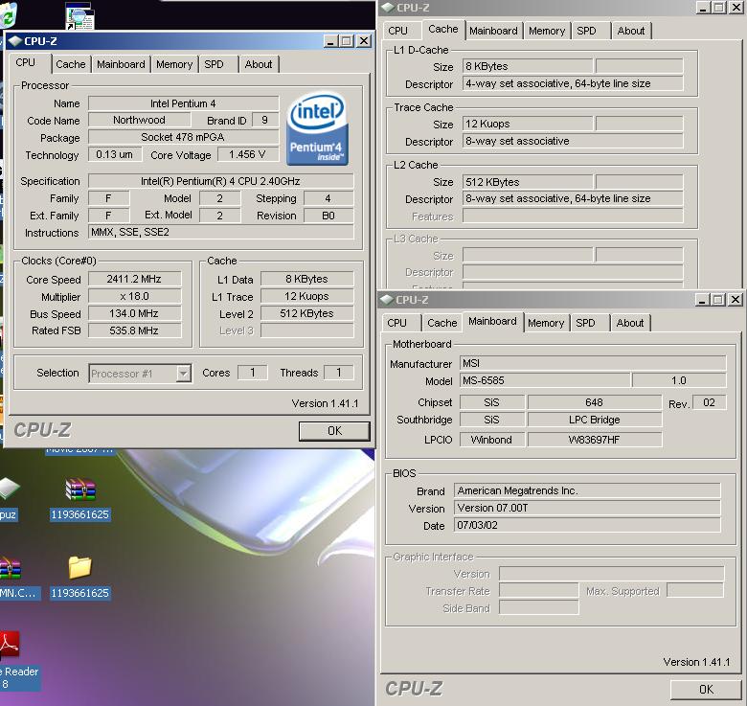Image resolution: width=747 pixels, height=706 pixels.
Task: Open Memory tab in the Mainboard window
Action: tap(546, 323)
